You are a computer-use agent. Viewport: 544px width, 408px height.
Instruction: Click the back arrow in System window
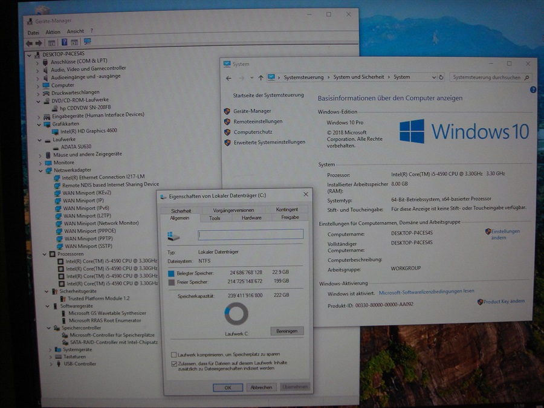pos(228,78)
